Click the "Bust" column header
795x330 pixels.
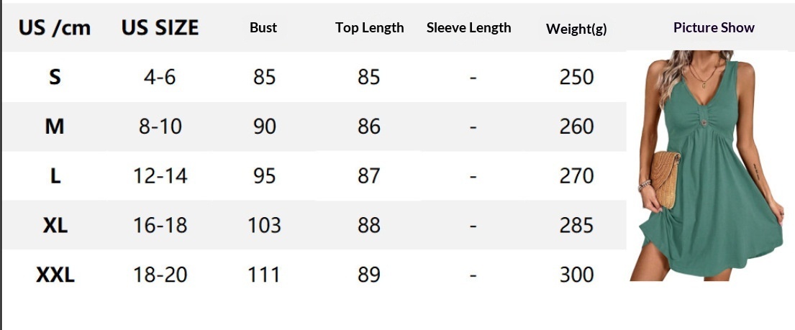coord(263,28)
